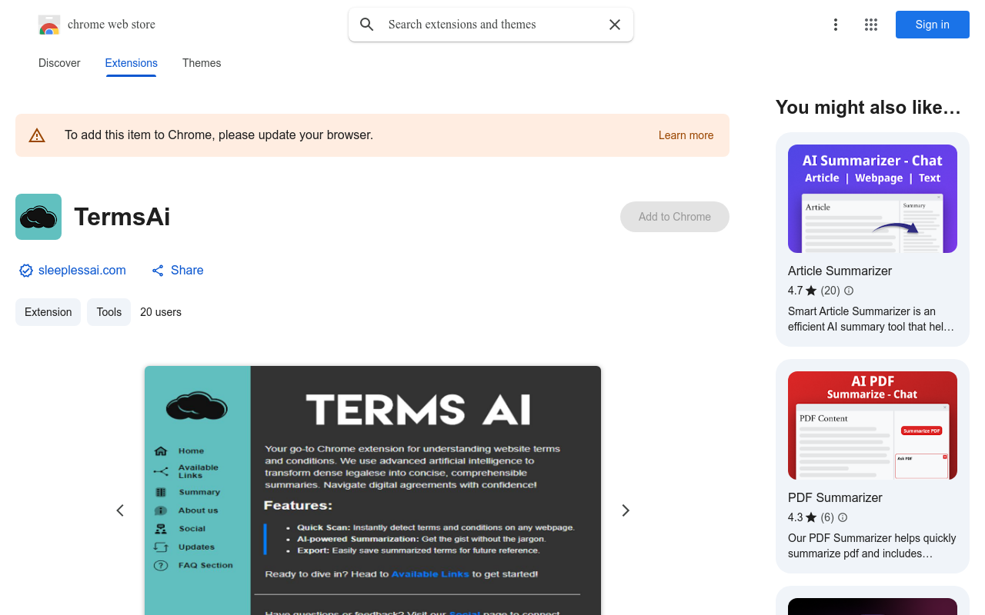The width and height of the screenshot is (985, 615).
Task: Visit the sleeplessai.com publisher link
Action: coord(82,271)
